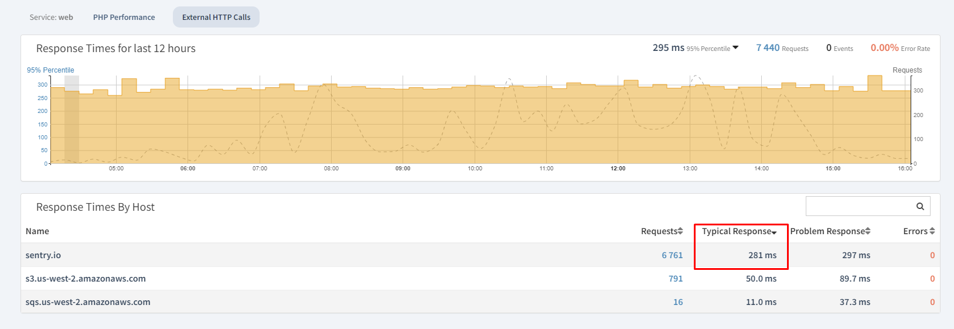The image size is (954, 329).
Task: Click the Requests axis legend label
Action: point(907,70)
